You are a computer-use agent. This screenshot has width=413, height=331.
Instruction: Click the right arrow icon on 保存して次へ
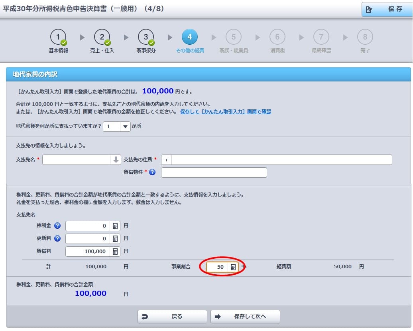click(x=218, y=317)
